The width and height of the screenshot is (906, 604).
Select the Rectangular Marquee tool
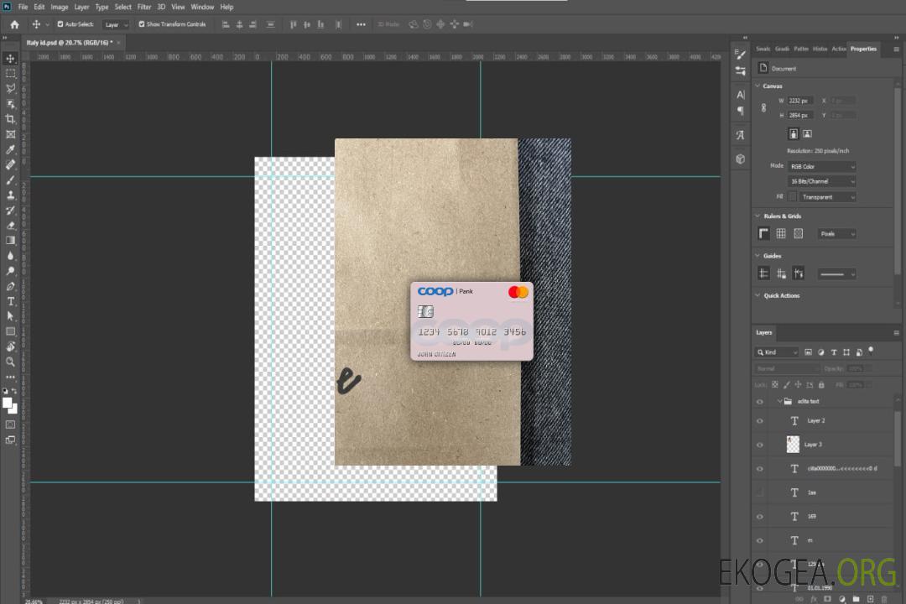coord(10,74)
